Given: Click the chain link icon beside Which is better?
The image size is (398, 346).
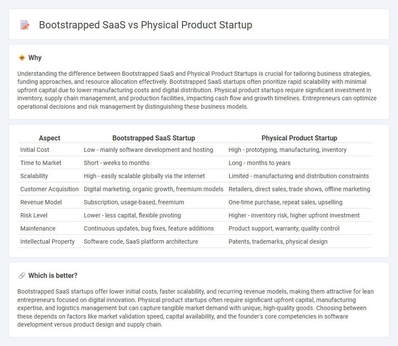Looking at the screenshot, I should click(x=22, y=275).
